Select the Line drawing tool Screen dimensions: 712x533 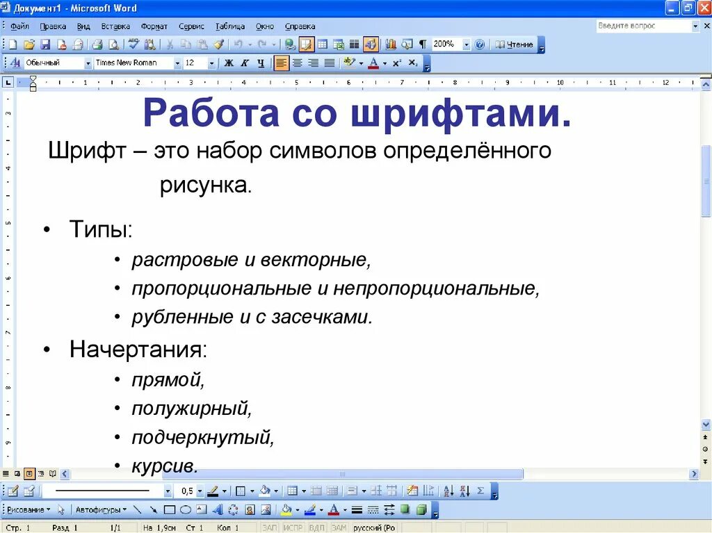[137, 510]
